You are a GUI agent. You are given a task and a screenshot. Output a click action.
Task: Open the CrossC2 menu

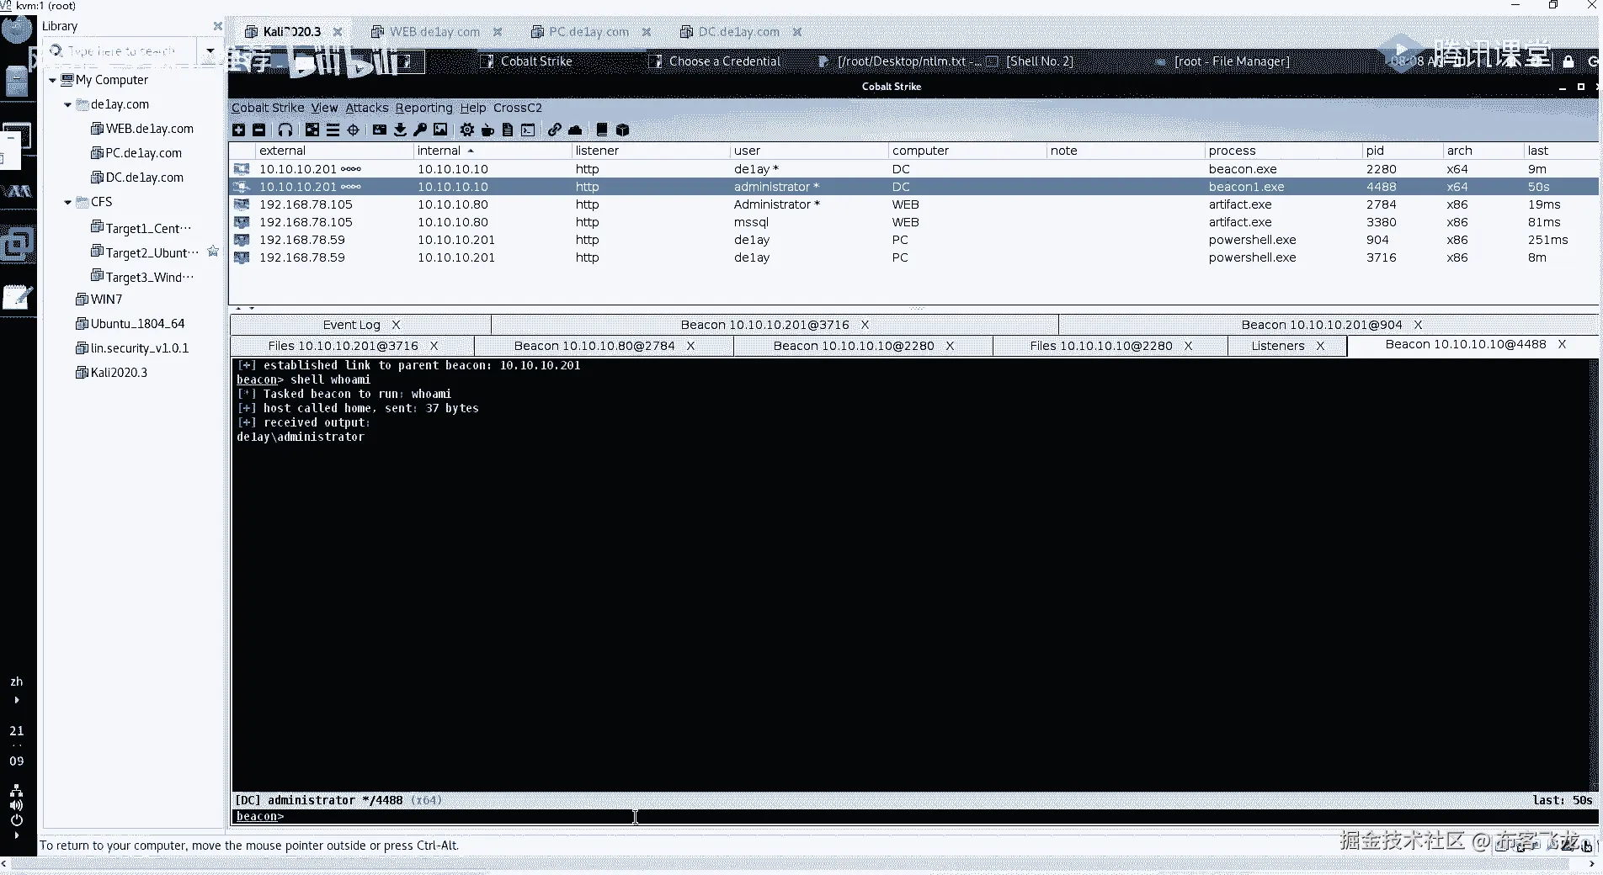[518, 108]
